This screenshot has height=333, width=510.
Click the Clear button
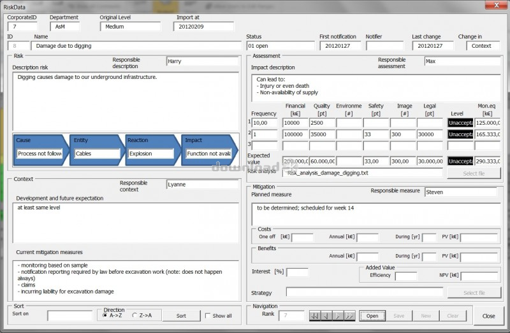453,316
